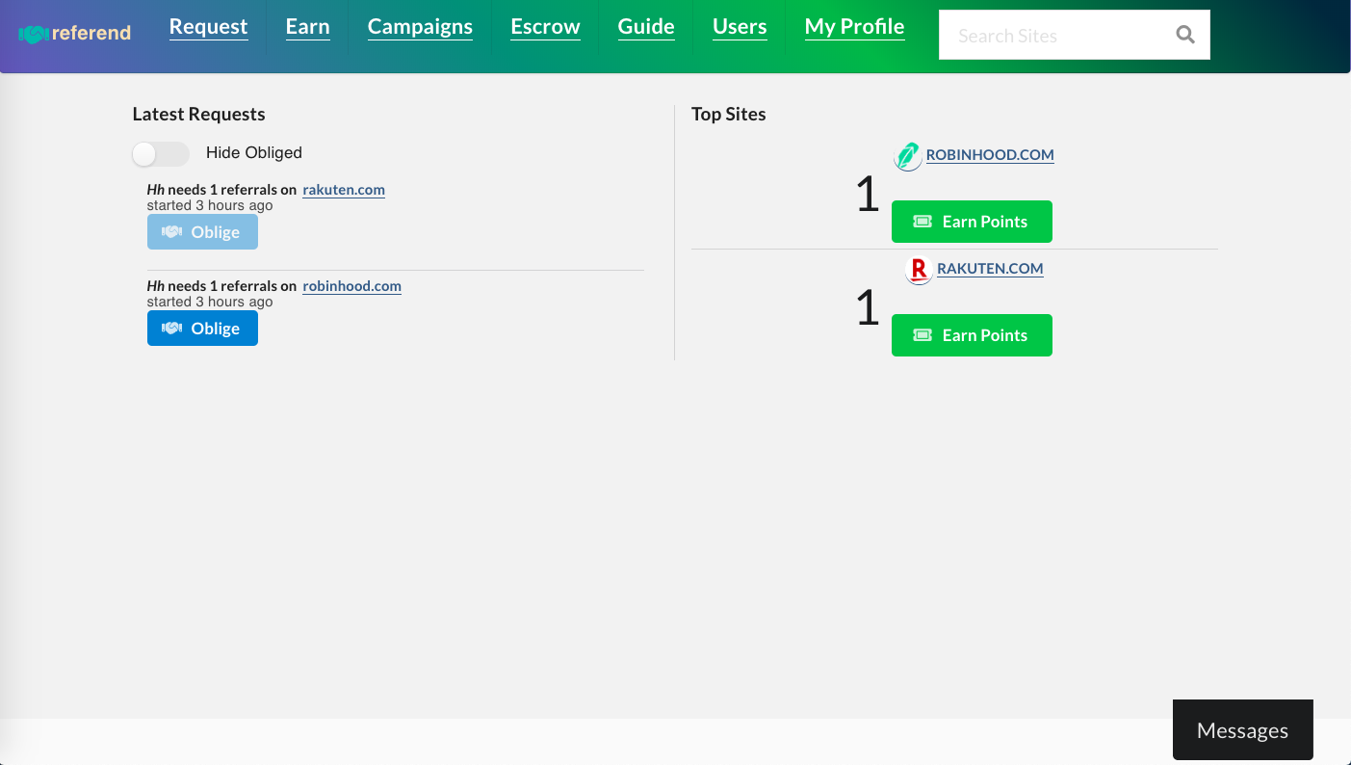This screenshot has height=765, width=1351.
Task: Click the Rakuten R logo icon
Action: coord(919,270)
